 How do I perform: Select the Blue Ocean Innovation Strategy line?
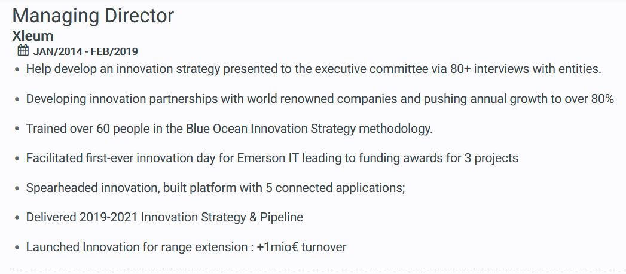click(x=230, y=129)
